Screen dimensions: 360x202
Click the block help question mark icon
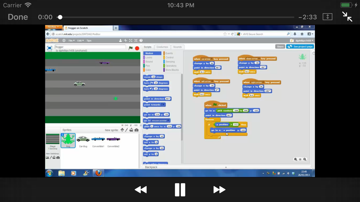click(x=141, y=40)
